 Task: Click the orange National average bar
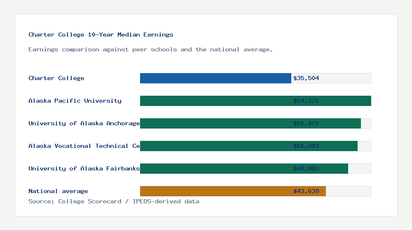tap(233, 191)
